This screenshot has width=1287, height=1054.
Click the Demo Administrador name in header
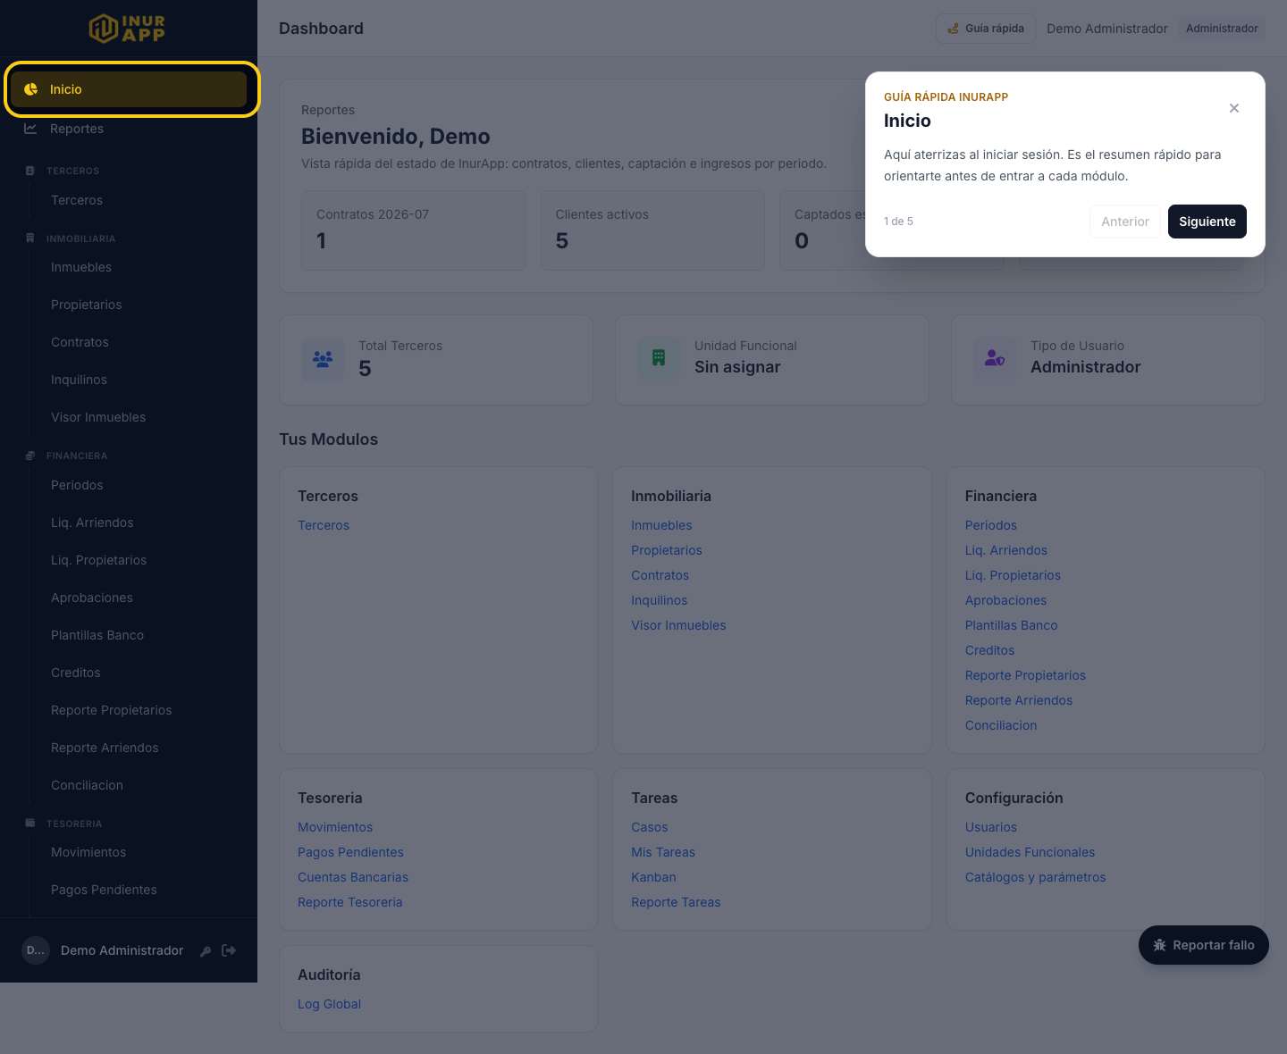1107,29
